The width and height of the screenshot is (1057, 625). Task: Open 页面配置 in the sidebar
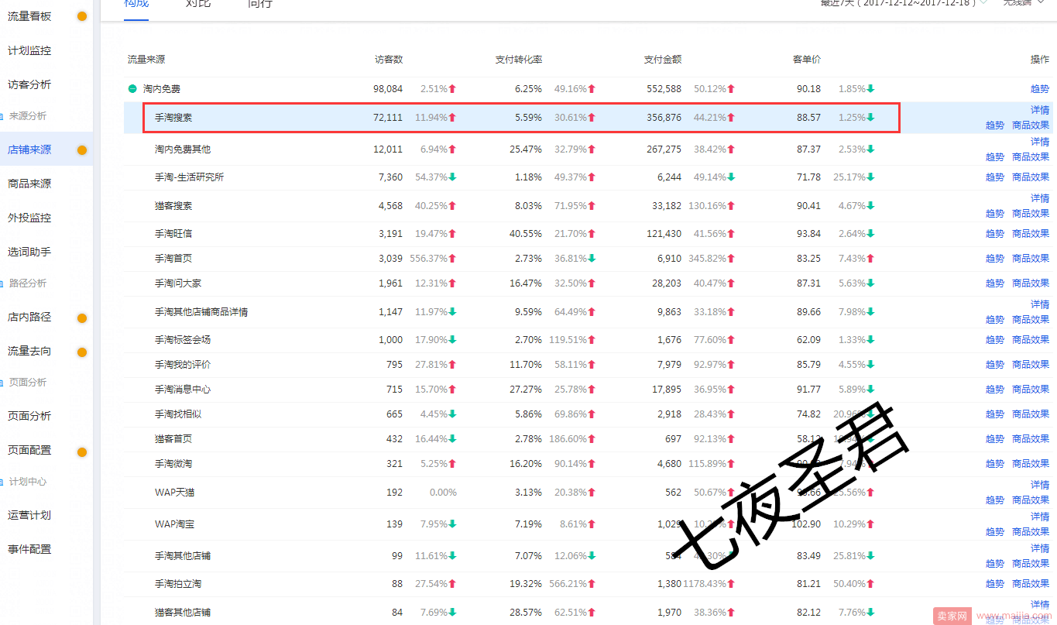coord(29,450)
